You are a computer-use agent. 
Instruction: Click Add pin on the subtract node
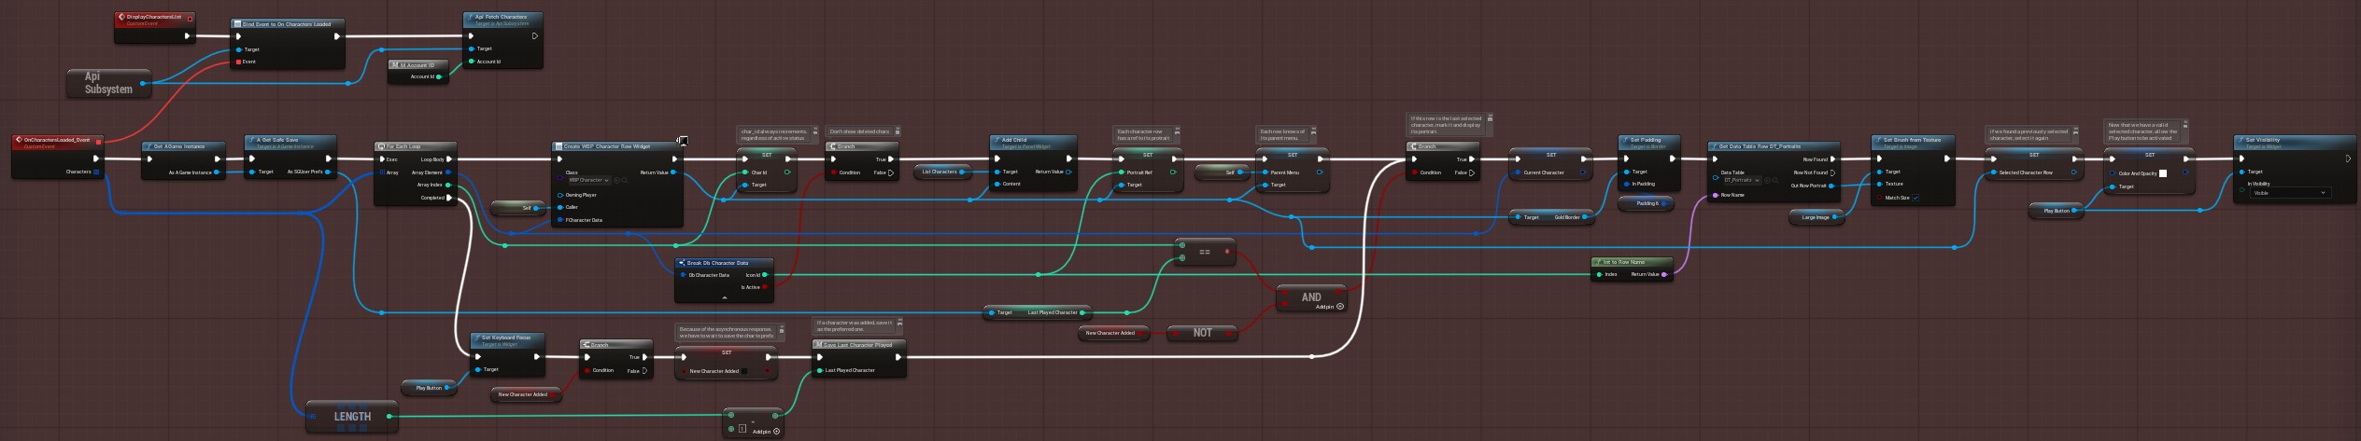pos(776,431)
